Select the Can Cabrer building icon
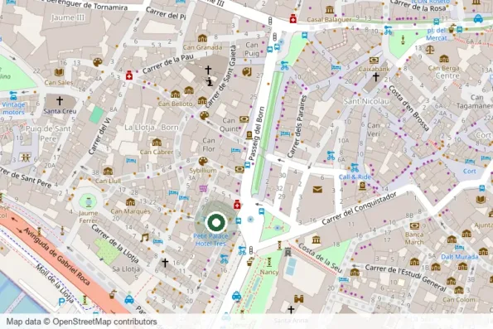493x329 pixels. click(157, 143)
